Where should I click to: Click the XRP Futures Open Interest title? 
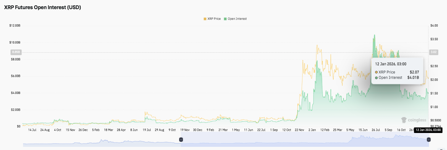coord(43,8)
